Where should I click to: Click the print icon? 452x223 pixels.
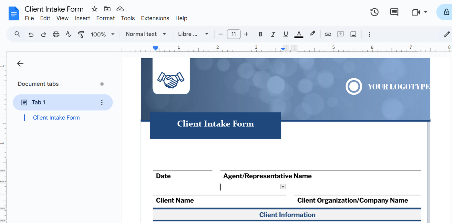56,34
